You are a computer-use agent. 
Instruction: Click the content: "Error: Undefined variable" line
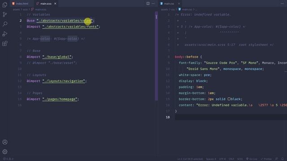(233, 105)
